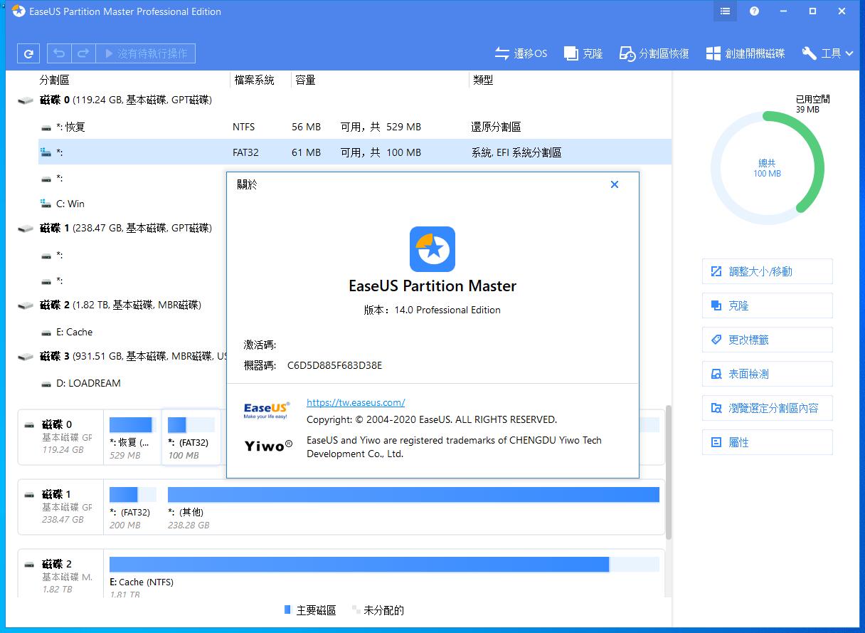
Task: Close the 關於 about dialog
Action: pyautogui.click(x=615, y=184)
